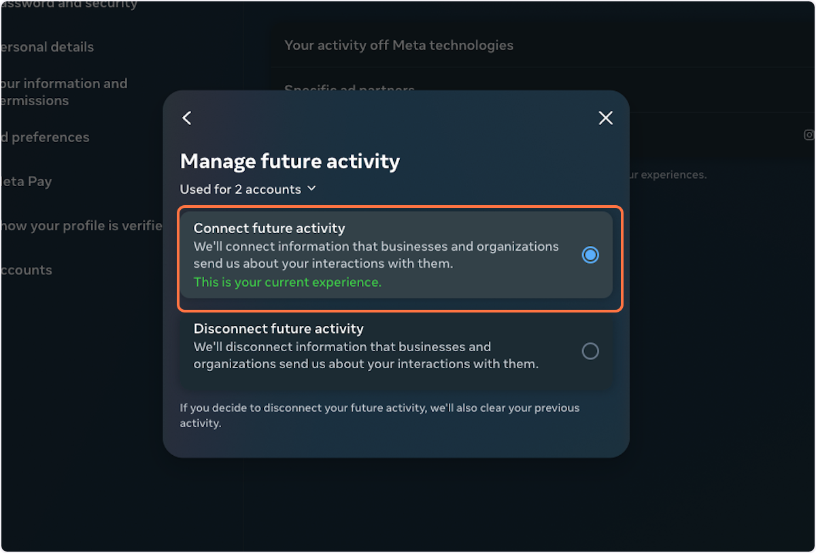Go to Ad preferences in the sidebar

(x=45, y=137)
